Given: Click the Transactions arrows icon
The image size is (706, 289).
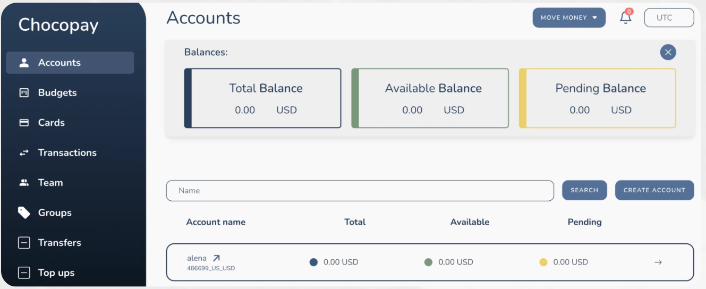Looking at the screenshot, I should 24,153.
